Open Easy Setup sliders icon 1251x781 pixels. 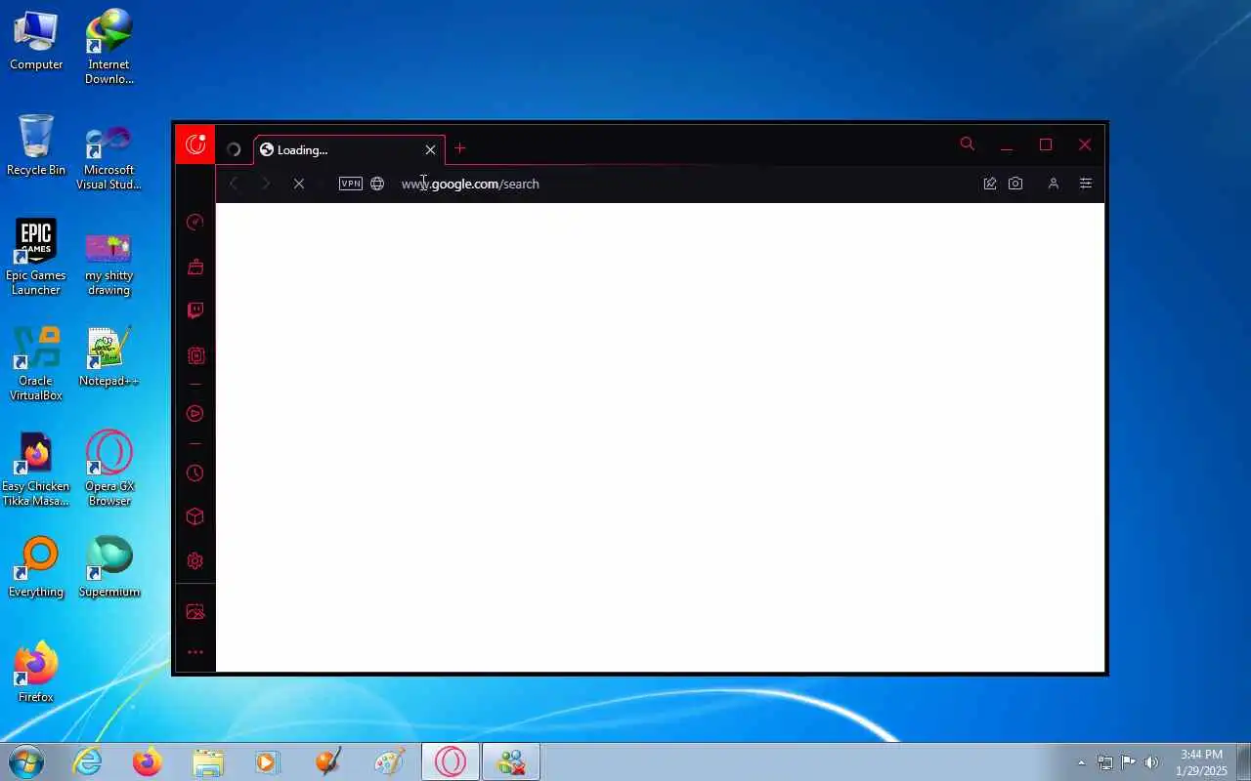(x=1086, y=184)
